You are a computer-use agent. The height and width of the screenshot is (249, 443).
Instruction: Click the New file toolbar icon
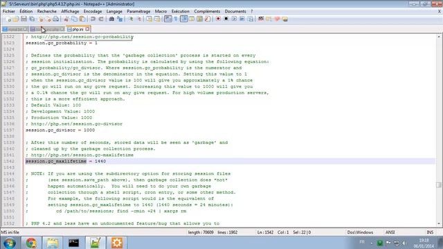click(x=8, y=19)
